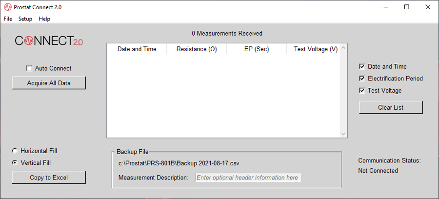Click the Resistance (Ω) column header

pyautogui.click(x=197, y=49)
